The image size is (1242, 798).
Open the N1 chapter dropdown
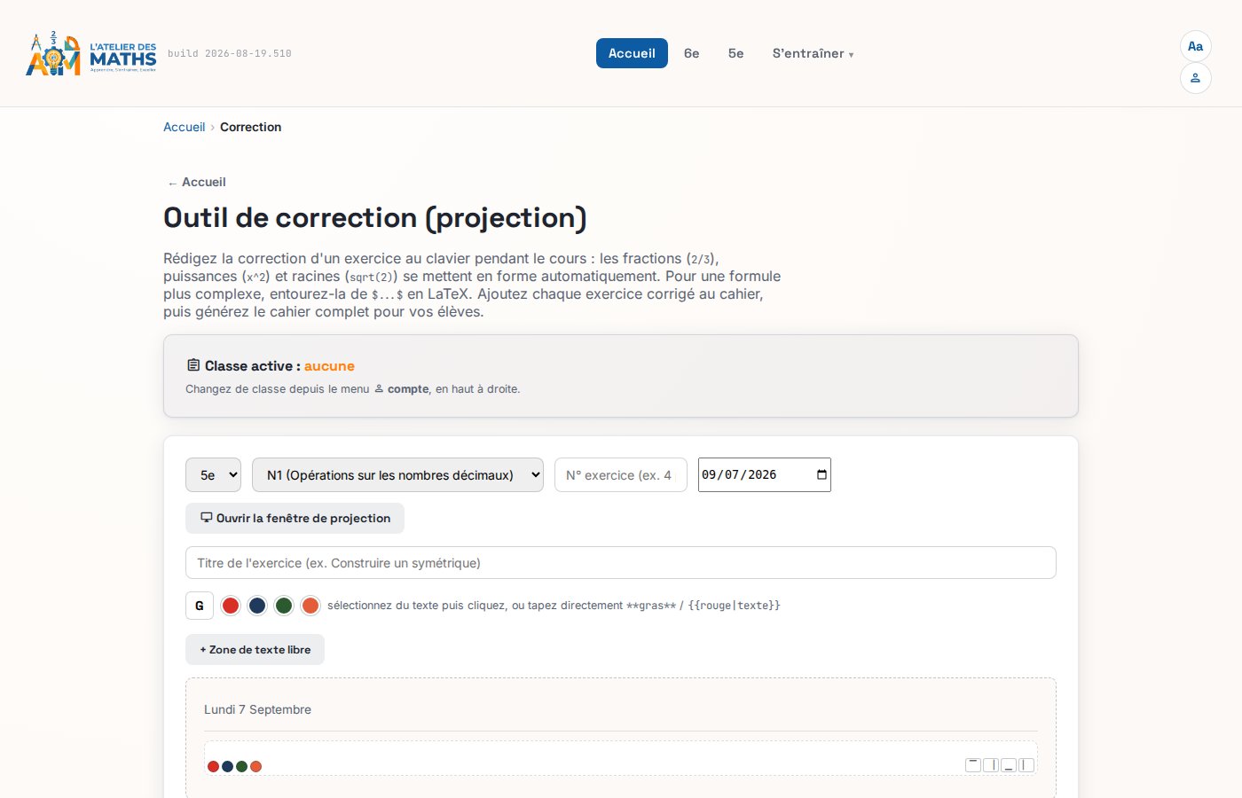pyautogui.click(x=397, y=474)
